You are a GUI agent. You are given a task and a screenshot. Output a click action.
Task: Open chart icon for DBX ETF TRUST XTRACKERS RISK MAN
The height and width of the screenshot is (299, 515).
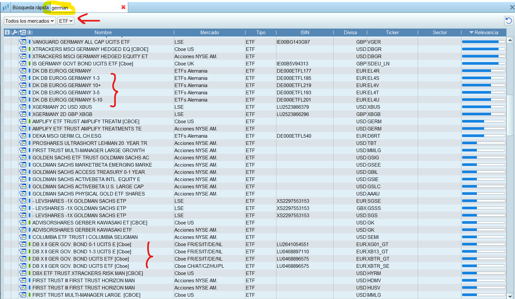click(23, 273)
